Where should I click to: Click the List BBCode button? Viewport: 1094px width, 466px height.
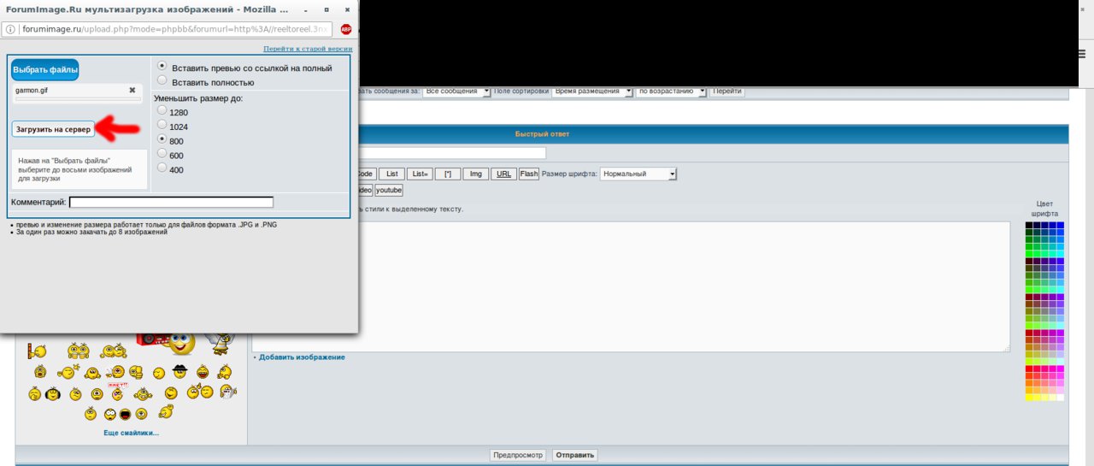(x=391, y=174)
